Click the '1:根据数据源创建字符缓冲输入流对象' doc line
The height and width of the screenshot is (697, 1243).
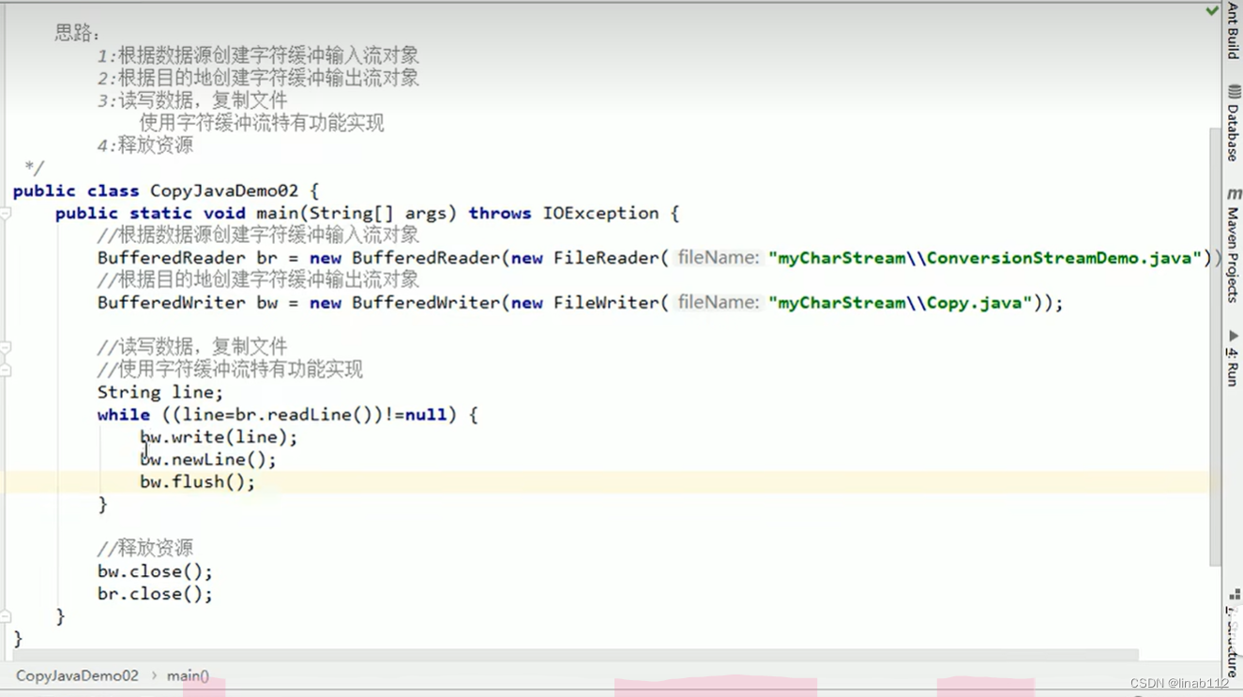point(258,56)
